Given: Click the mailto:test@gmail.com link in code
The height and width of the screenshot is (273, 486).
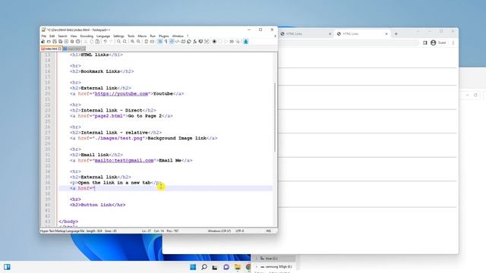Looking at the screenshot, I should point(124,160).
